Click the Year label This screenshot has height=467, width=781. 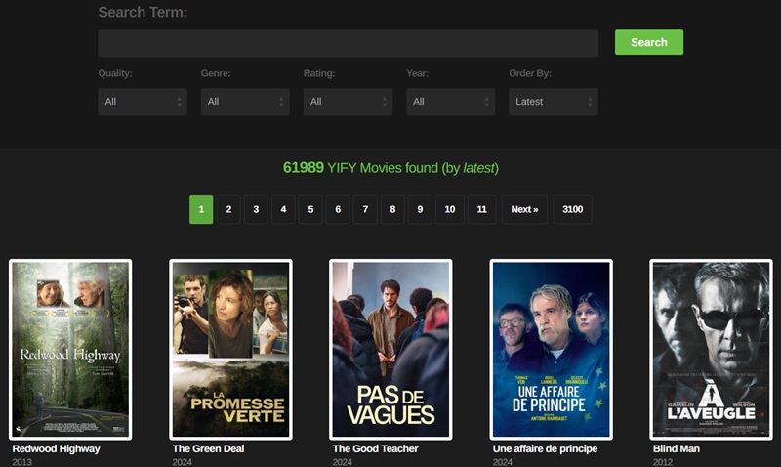[418, 73]
